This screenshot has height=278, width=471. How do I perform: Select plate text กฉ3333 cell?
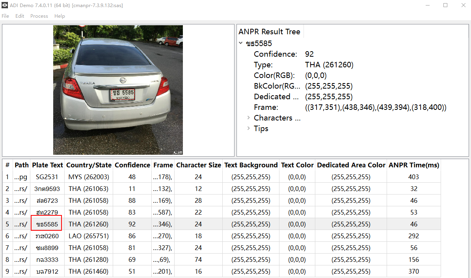click(x=47, y=259)
